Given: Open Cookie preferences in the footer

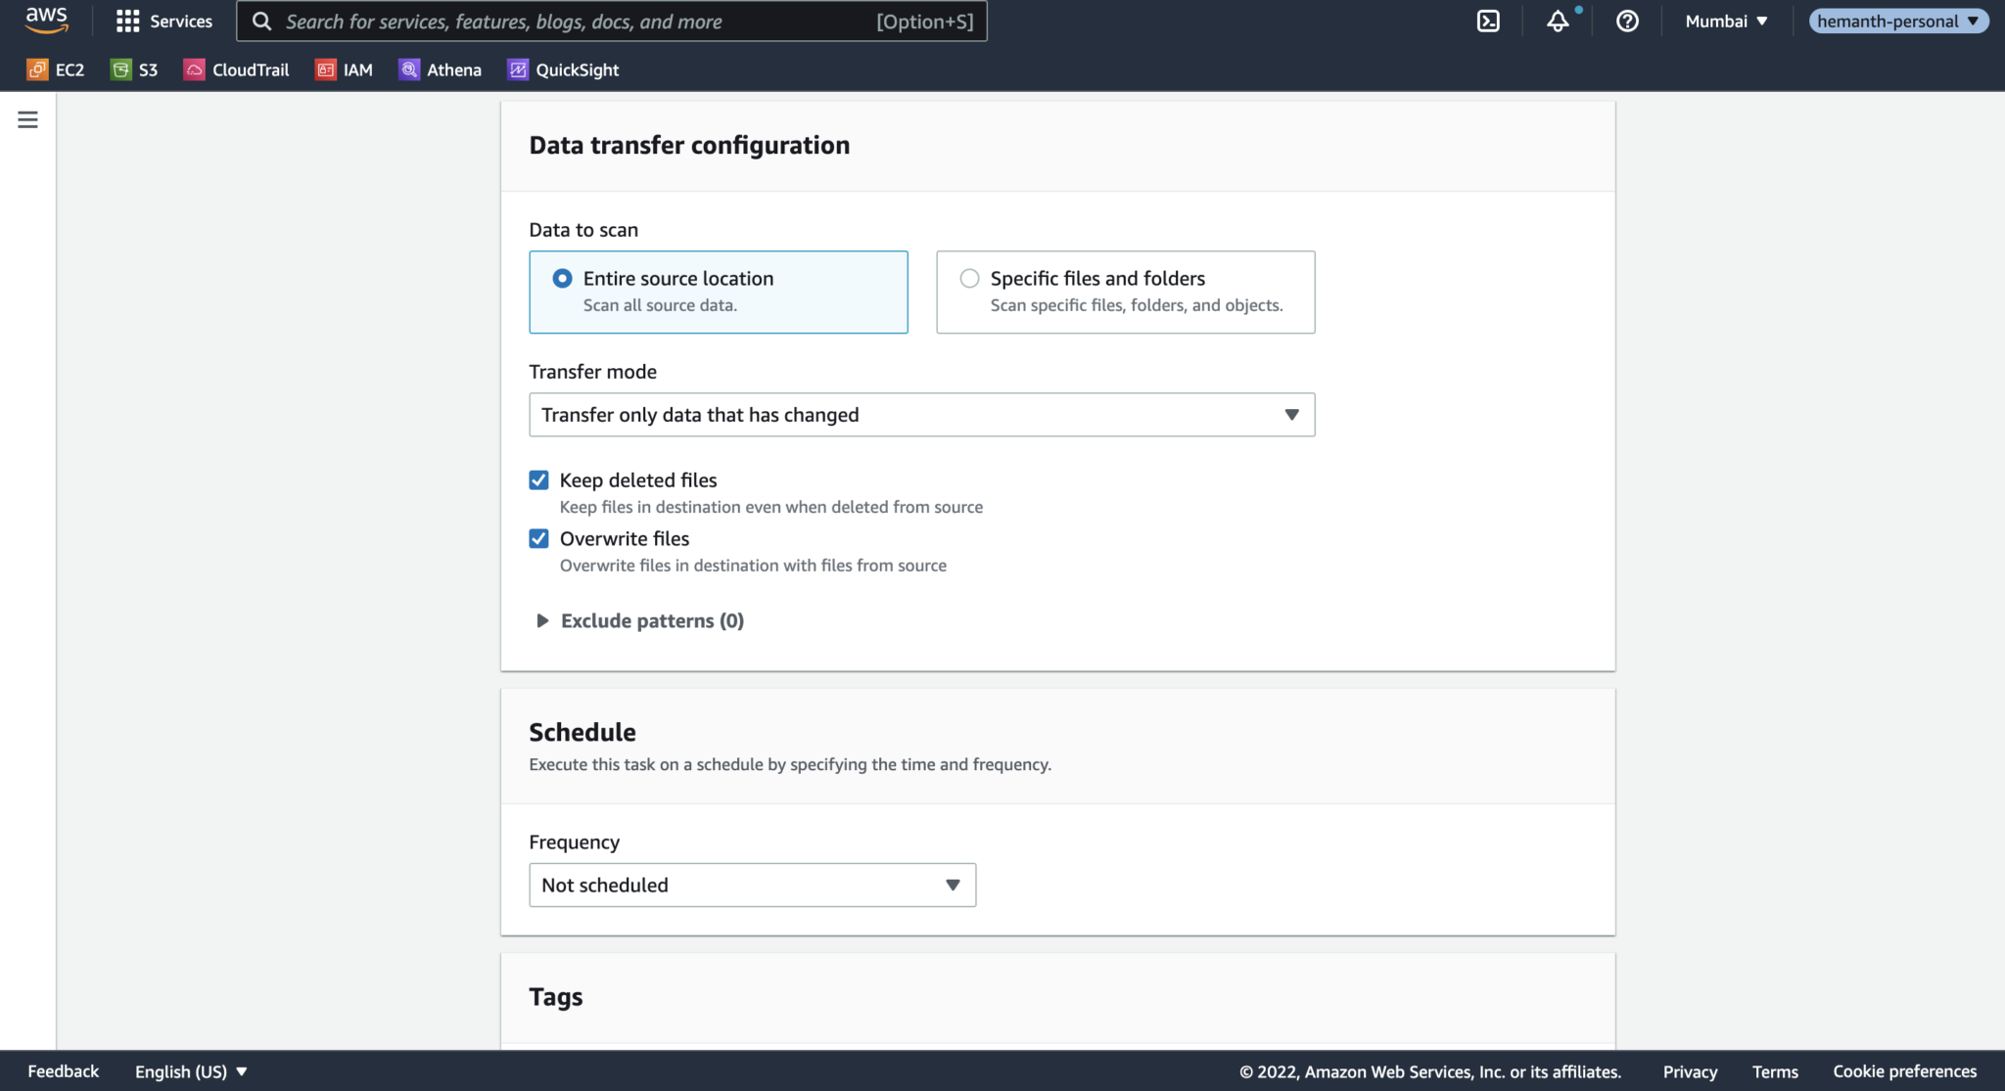Looking at the screenshot, I should 1905,1070.
